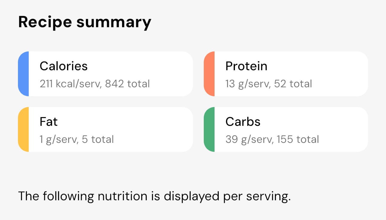Select the Protein summary card

coord(290,74)
